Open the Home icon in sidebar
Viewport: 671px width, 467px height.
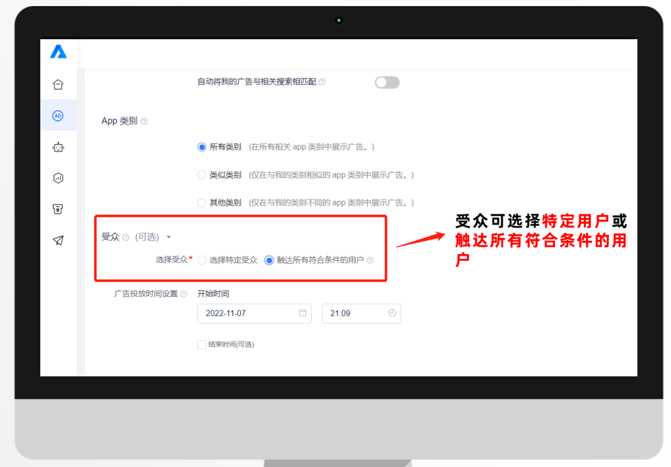coord(58,84)
